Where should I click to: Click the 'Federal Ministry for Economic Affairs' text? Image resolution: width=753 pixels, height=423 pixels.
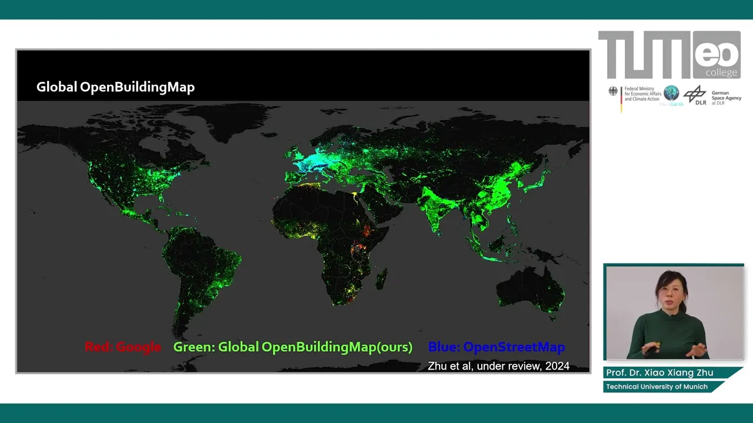[x=642, y=94]
